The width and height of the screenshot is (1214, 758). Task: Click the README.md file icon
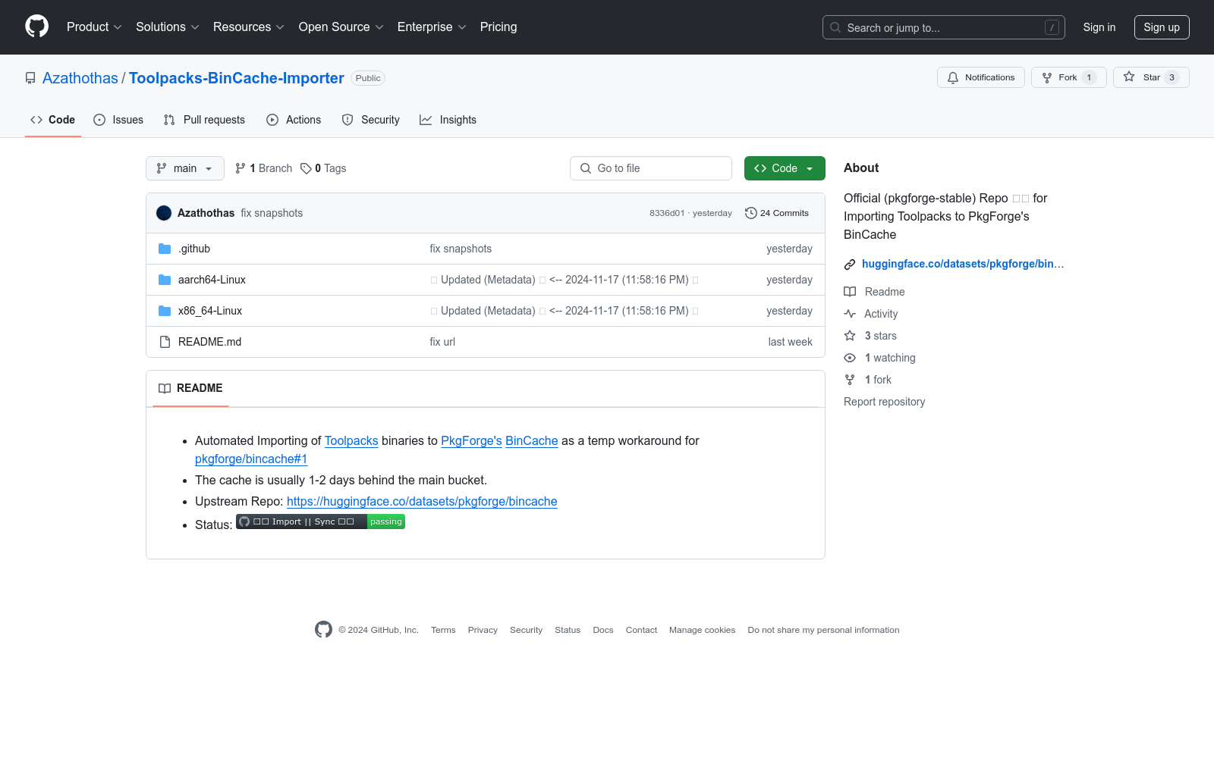(165, 342)
